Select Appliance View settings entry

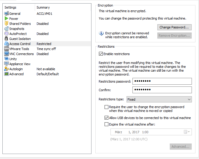pyautogui.click(x=20, y=64)
